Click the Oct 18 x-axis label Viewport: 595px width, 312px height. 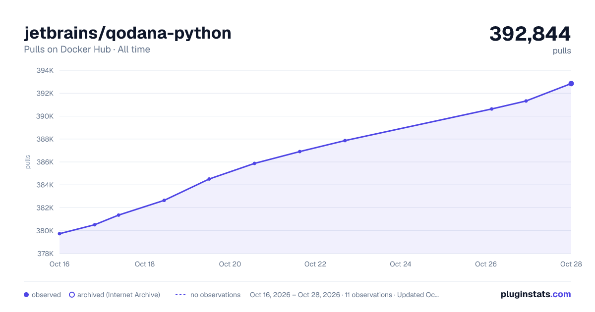pyautogui.click(x=145, y=264)
